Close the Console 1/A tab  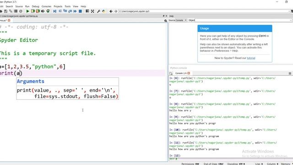click(x=189, y=73)
